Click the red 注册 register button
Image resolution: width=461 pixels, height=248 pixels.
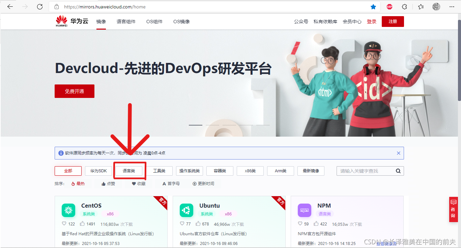click(x=393, y=22)
